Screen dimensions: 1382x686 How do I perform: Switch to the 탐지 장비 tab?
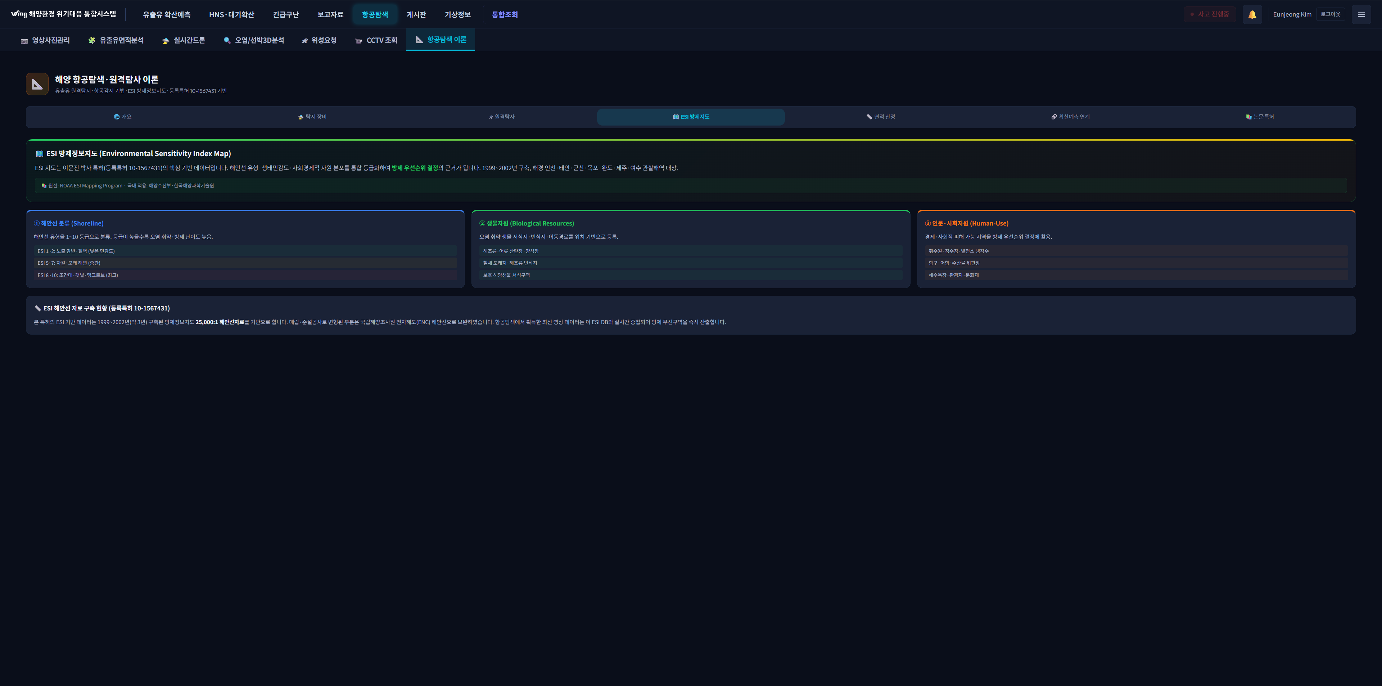tap(312, 117)
